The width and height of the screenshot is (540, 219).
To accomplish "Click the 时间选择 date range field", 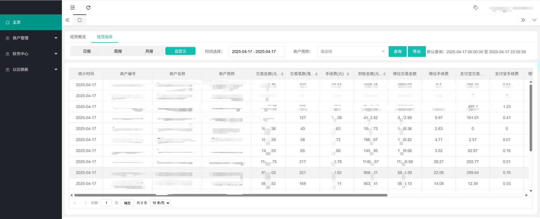I will [257, 52].
